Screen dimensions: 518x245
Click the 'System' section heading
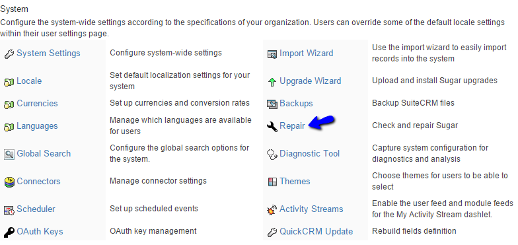15,9
